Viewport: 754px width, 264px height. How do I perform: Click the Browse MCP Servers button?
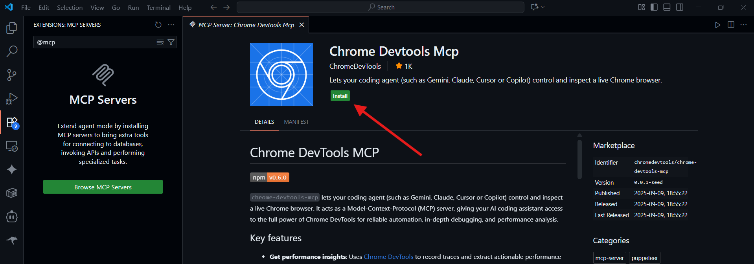tap(103, 187)
